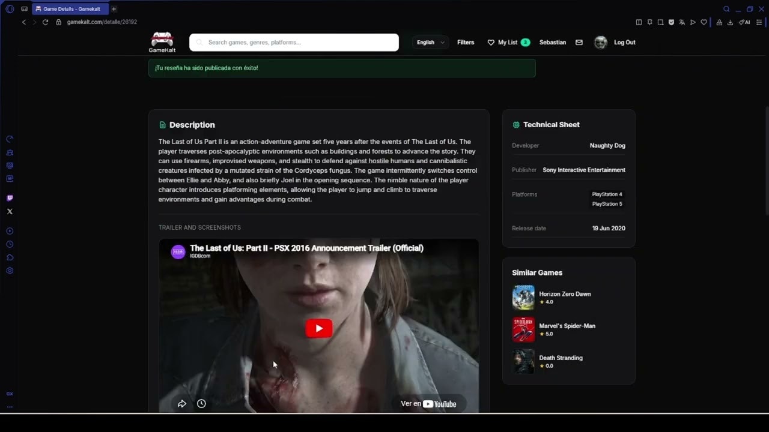Viewport: 769px width, 432px height.
Task: Open the Twitch panel in the sidebar
Action: click(9, 197)
